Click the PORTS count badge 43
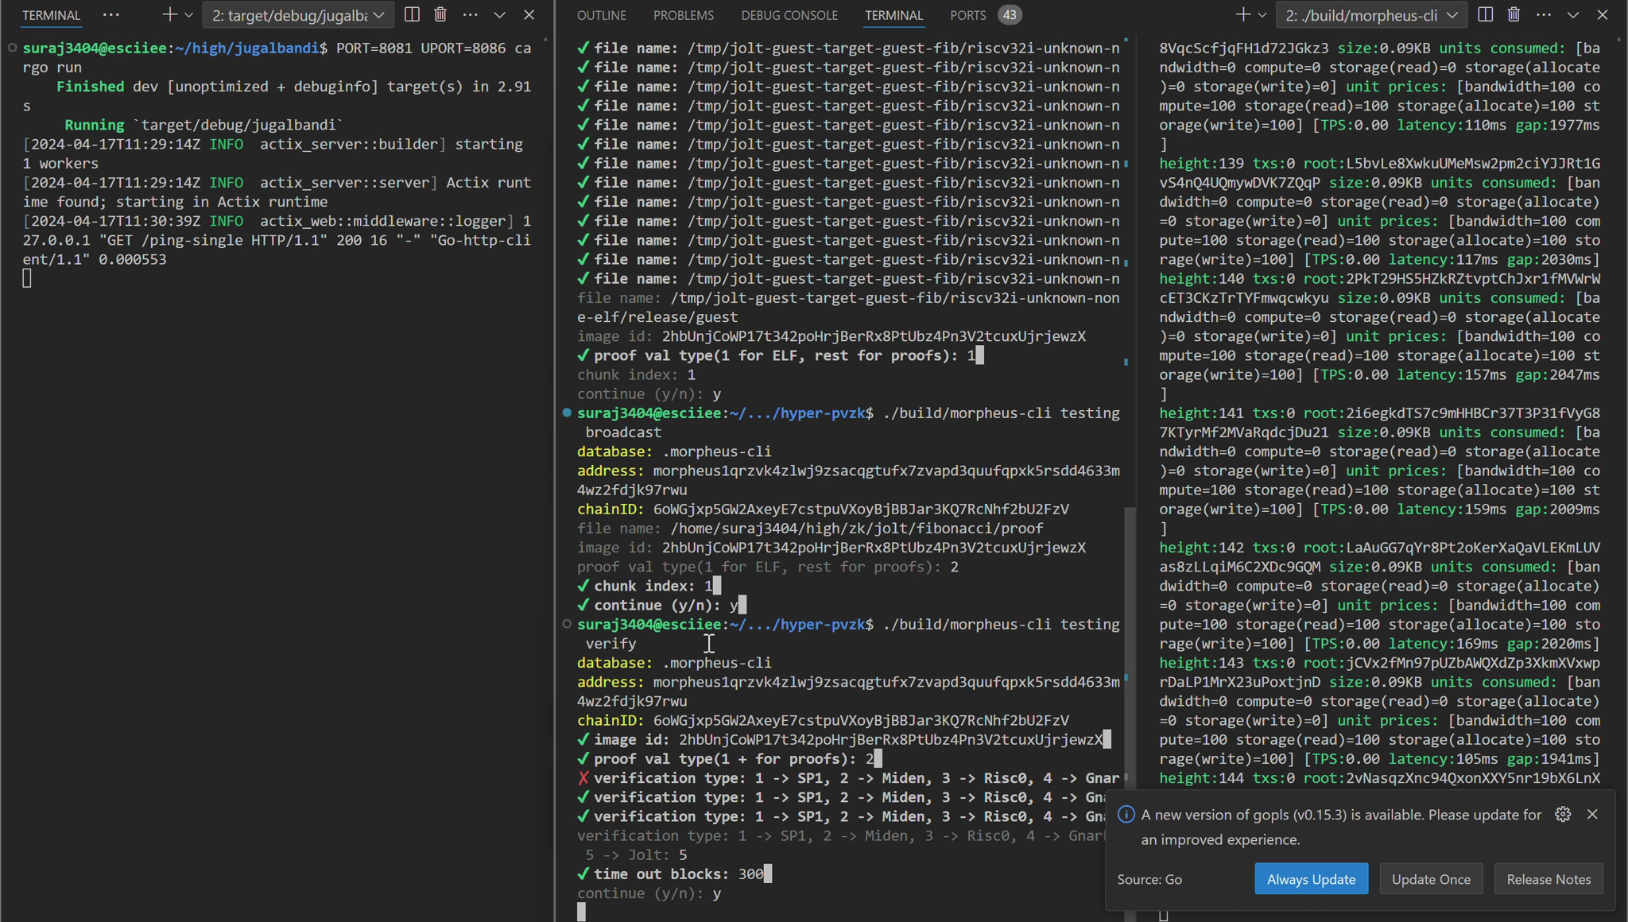 pyautogui.click(x=1010, y=15)
